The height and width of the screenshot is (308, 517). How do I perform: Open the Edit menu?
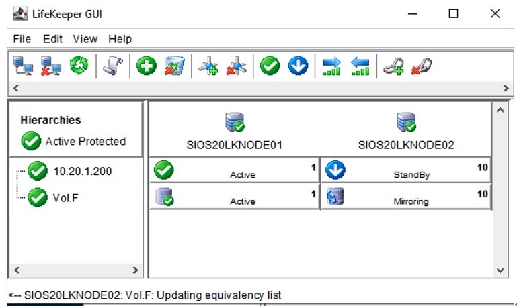pos(52,39)
